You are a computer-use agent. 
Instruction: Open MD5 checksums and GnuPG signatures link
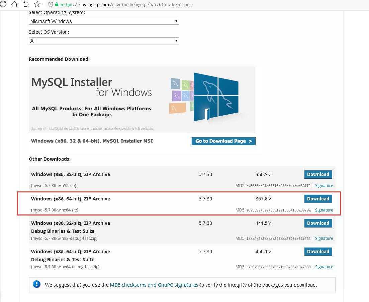[x=154, y=285]
